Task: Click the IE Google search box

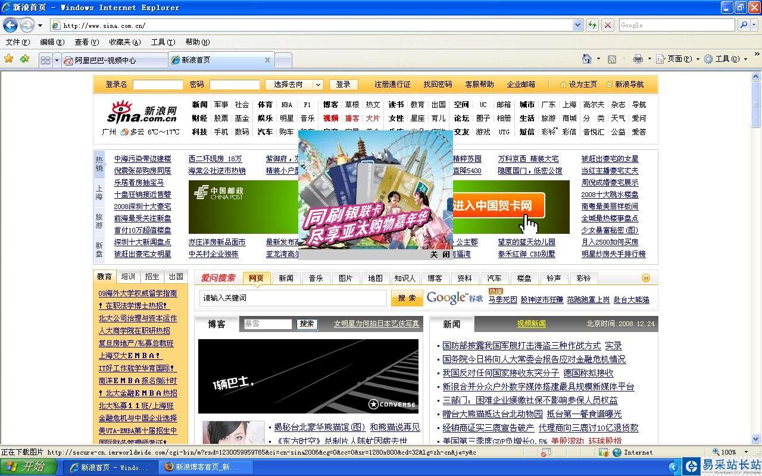Action: [x=677, y=25]
